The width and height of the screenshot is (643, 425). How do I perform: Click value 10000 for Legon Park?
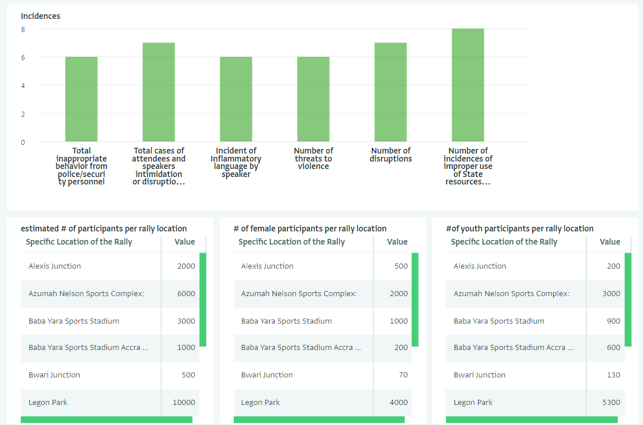coord(184,402)
